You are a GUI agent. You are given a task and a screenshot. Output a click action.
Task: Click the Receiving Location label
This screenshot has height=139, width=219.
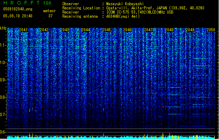(81, 8)
